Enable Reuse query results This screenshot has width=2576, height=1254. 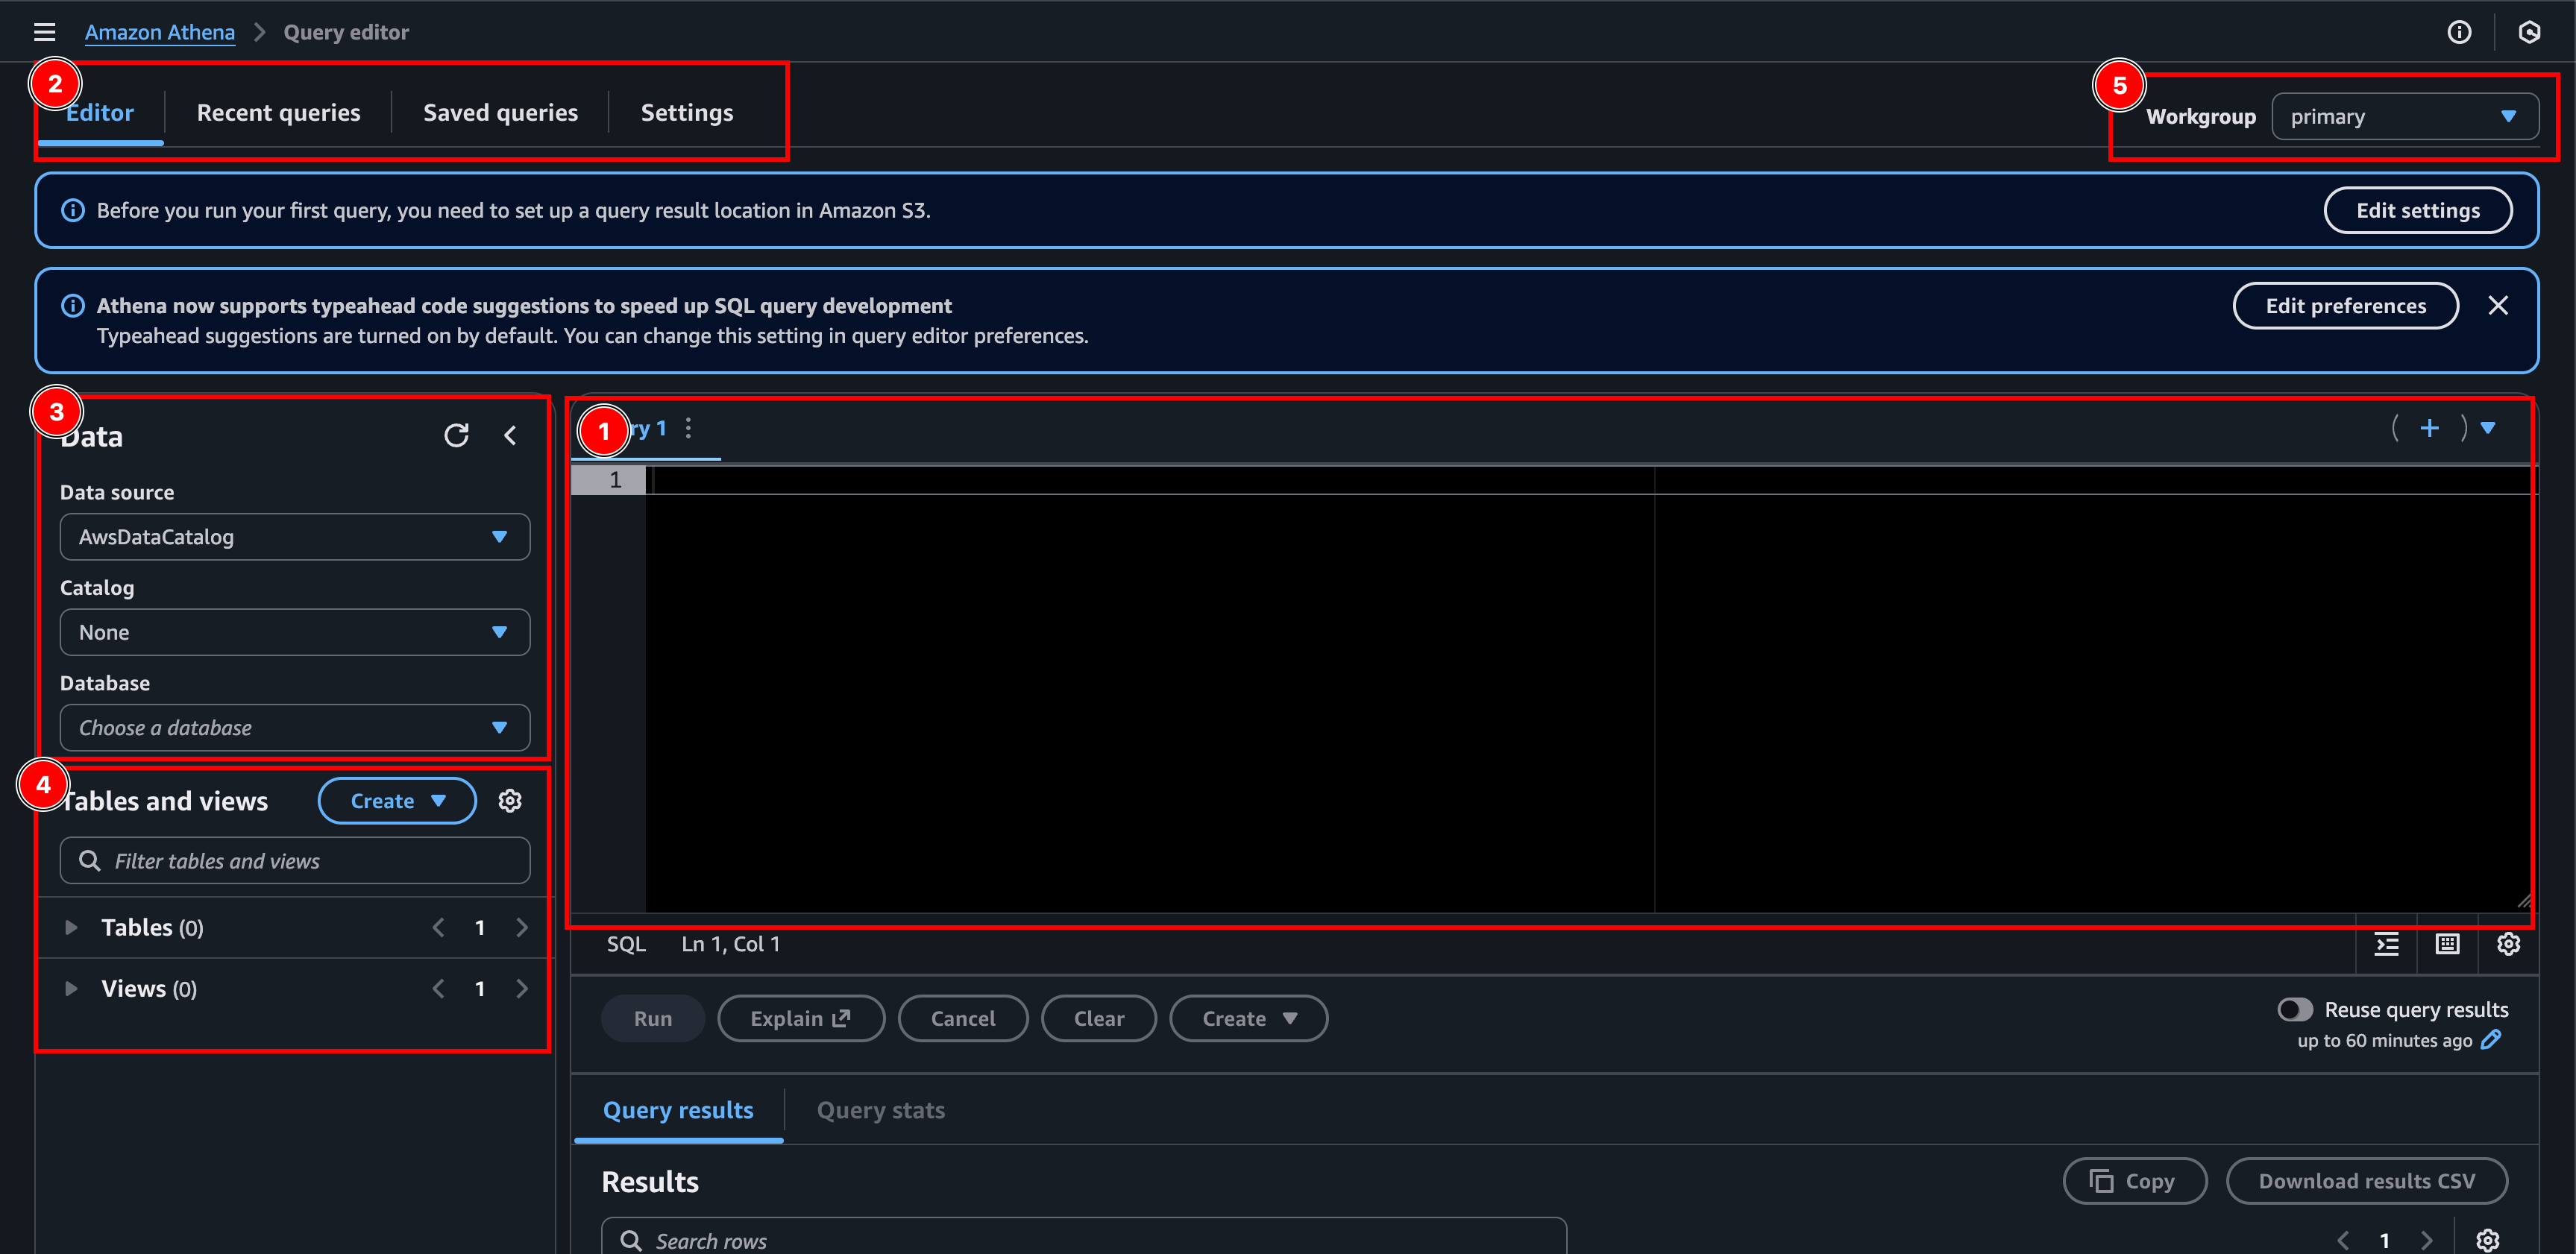[2296, 1009]
